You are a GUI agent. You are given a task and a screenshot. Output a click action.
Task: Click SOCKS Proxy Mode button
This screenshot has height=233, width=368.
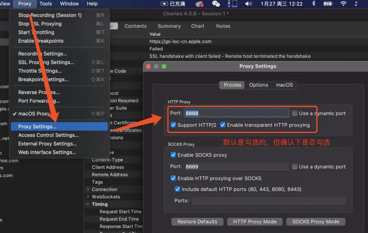316,222
